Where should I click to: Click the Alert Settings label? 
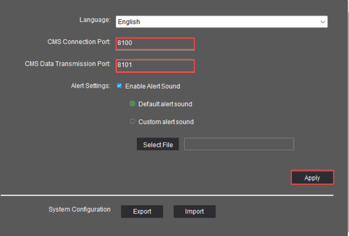[91, 86]
